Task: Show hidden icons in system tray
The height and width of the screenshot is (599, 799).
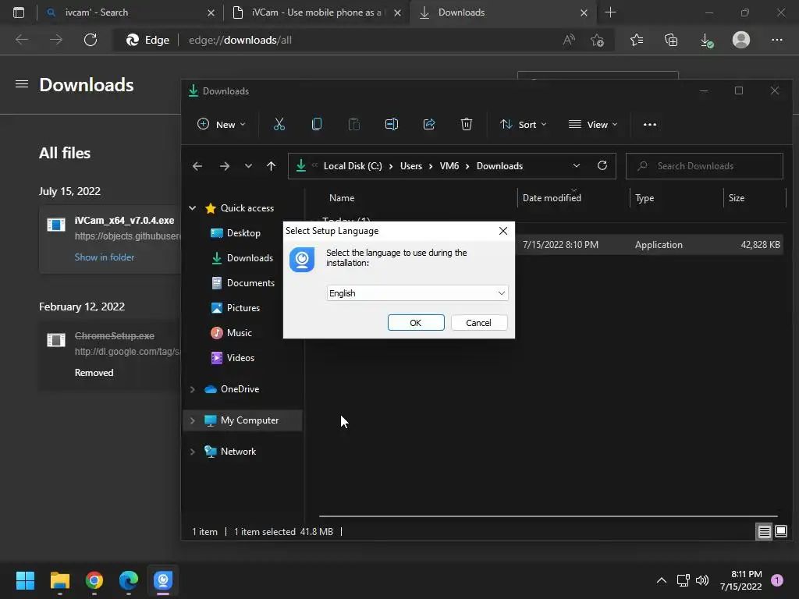Action: [662, 580]
